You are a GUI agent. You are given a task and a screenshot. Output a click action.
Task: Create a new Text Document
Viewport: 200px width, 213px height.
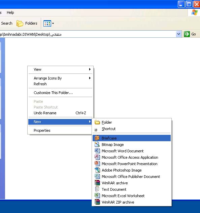pyautogui.click(x=131, y=189)
